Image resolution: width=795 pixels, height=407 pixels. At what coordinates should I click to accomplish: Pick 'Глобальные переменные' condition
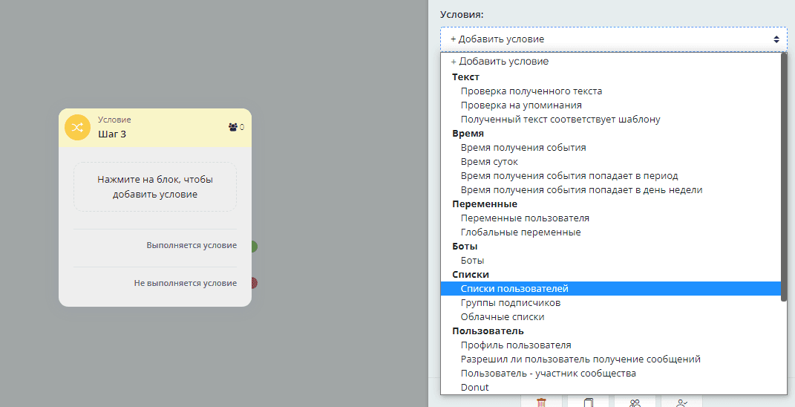(x=520, y=232)
